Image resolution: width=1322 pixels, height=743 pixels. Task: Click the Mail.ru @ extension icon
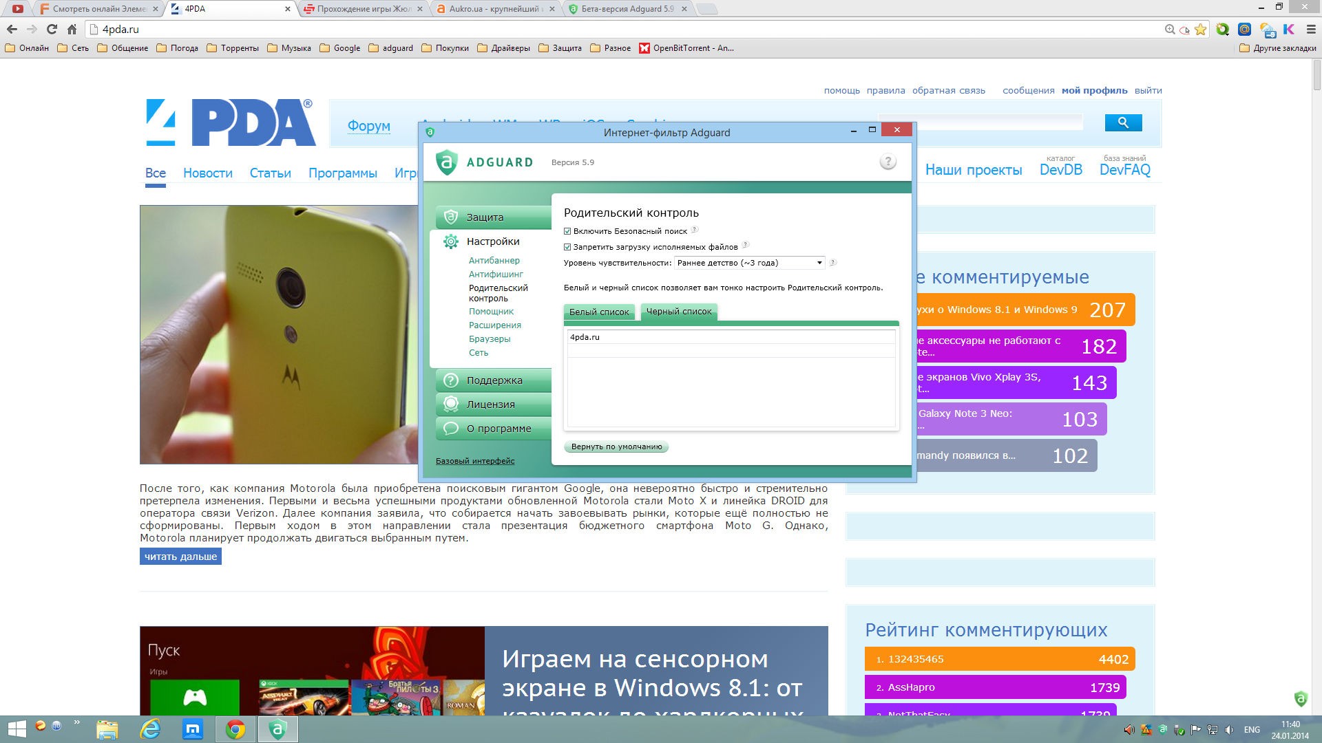coord(1244,30)
